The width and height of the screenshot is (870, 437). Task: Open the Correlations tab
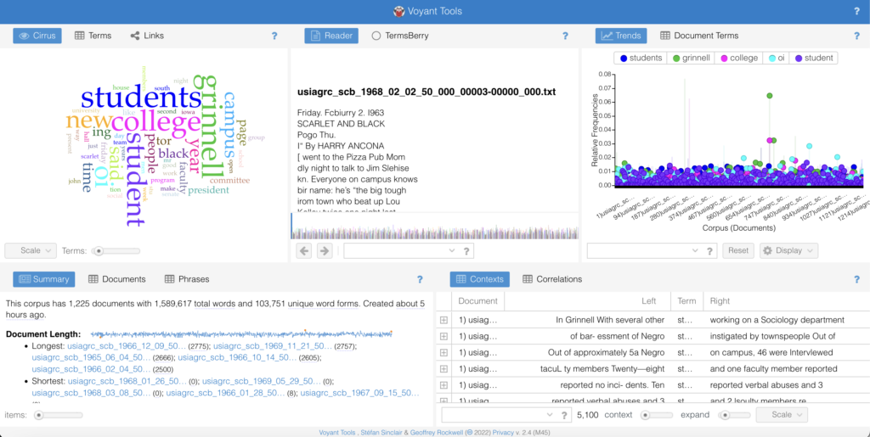552,279
